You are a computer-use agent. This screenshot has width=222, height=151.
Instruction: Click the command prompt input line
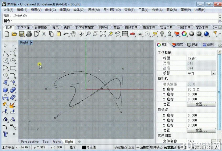(x=110, y=21)
